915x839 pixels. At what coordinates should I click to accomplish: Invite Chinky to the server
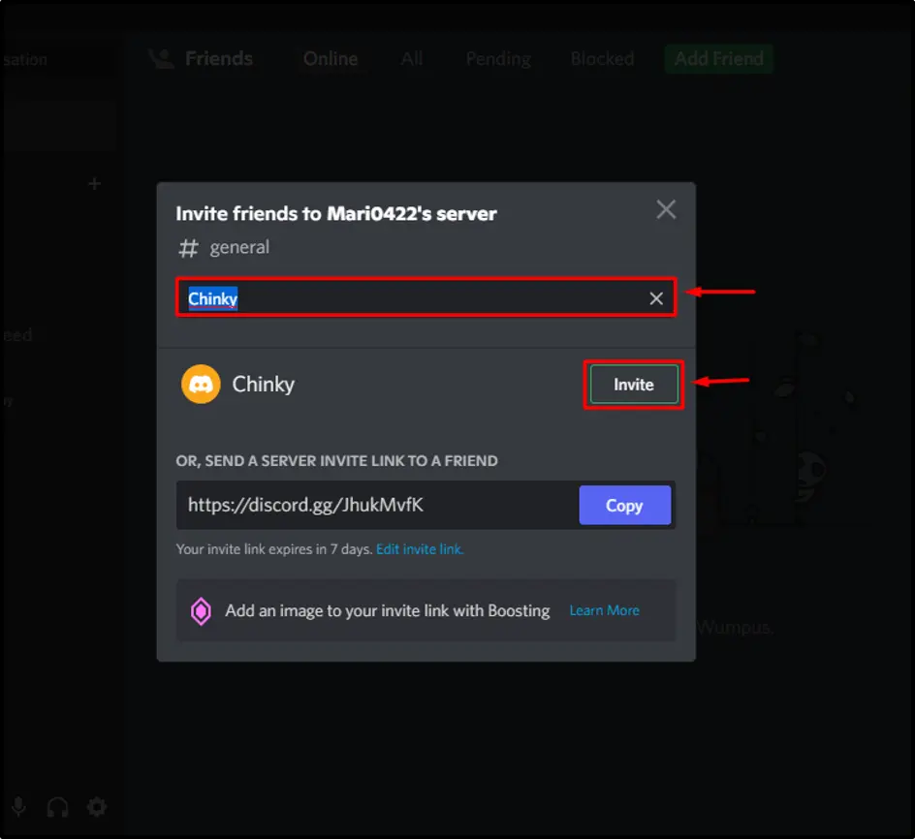[x=634, y=385]
